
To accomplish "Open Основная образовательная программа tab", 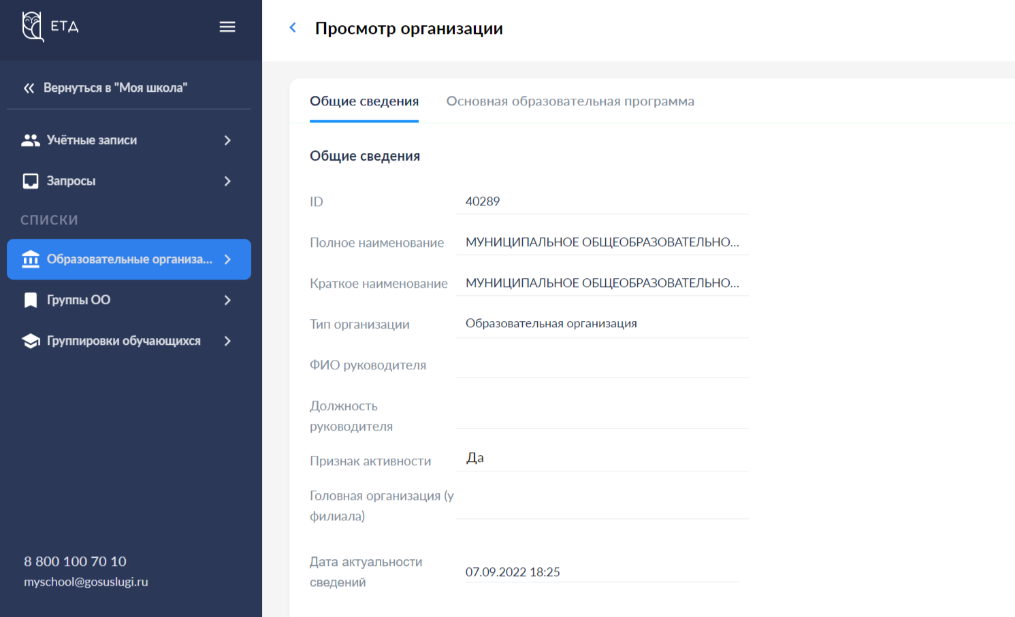I will coord(570,101).
